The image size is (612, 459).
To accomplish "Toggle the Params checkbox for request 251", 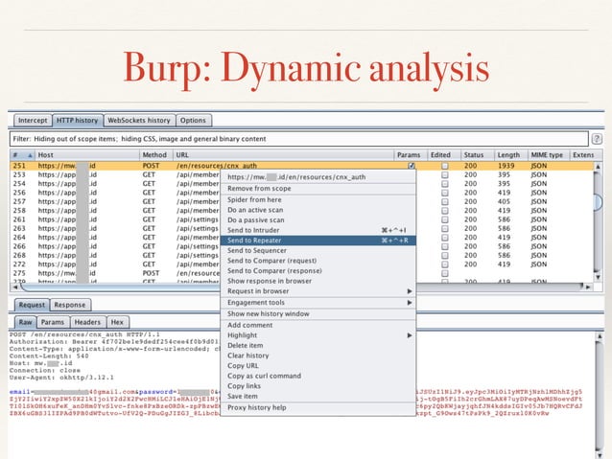I will coord(411,166).
